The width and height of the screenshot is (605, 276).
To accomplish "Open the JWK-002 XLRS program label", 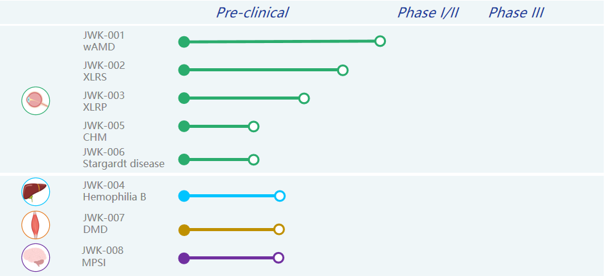I will pyautogui.click(x=104, y=71).
